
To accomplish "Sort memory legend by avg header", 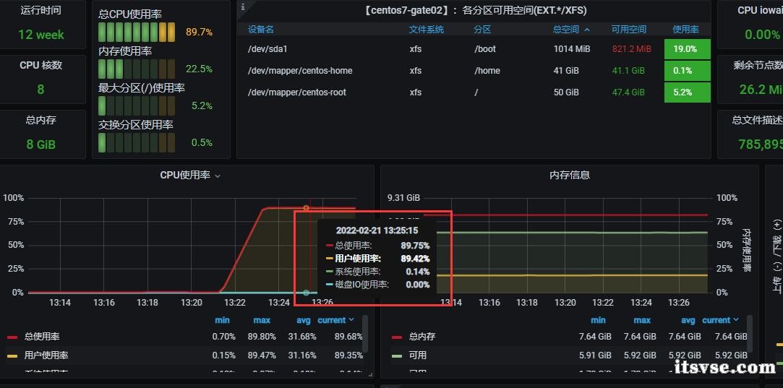I will pyautogui.click(x=688, y=320).
